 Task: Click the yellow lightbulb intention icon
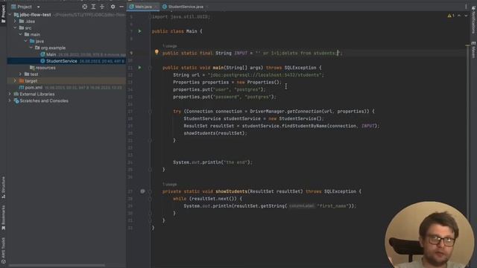(x=157, y=52)
